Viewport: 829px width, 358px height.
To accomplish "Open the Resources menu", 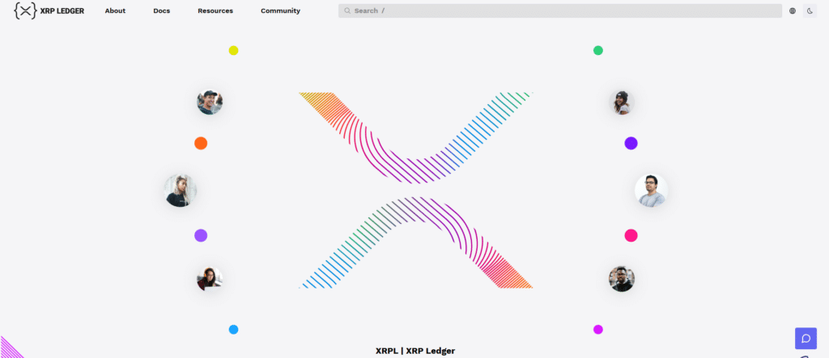I will 215,11.
